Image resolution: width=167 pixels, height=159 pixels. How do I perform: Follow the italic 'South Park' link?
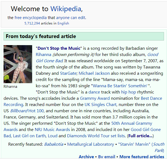click(159, 144)
